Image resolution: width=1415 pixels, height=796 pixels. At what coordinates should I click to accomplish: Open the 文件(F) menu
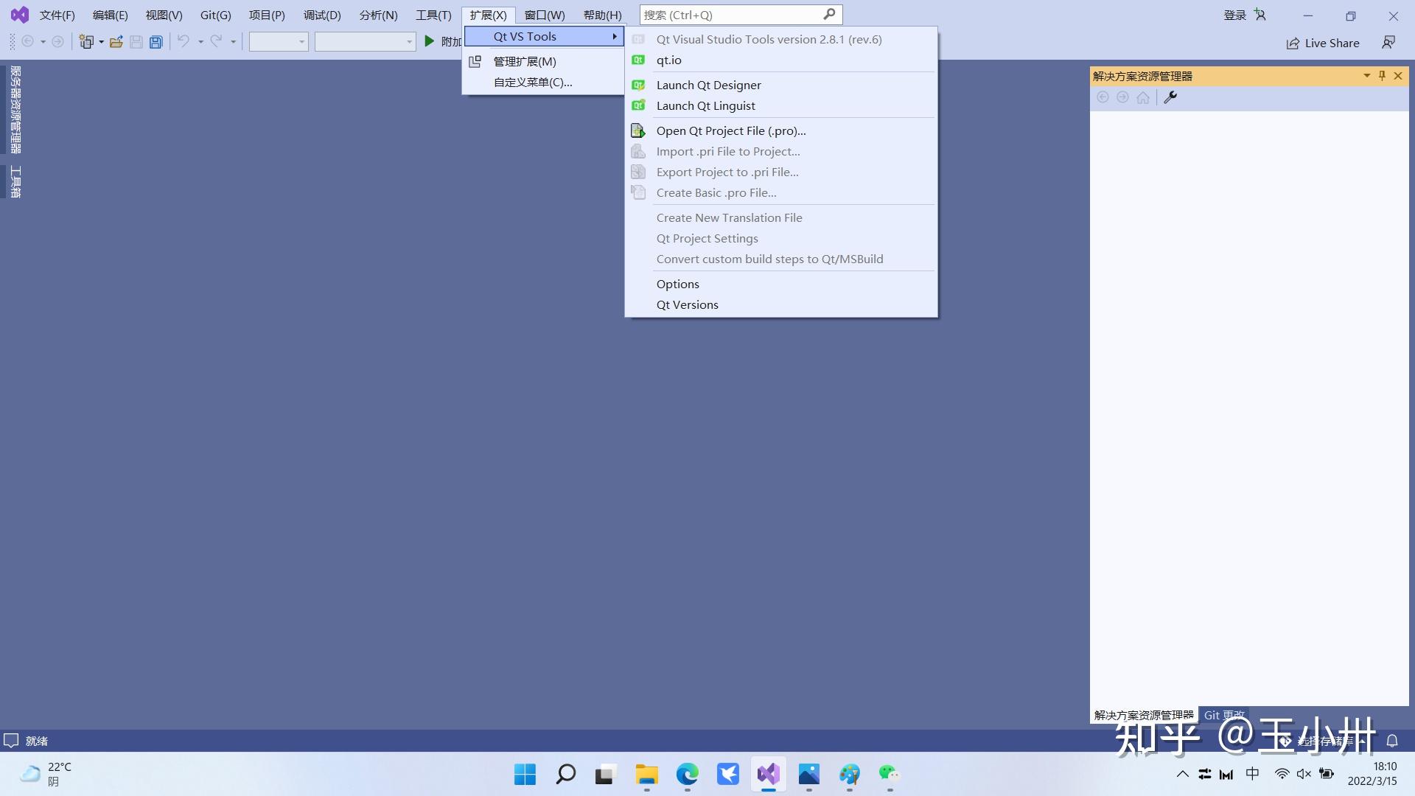coord(57,15)
